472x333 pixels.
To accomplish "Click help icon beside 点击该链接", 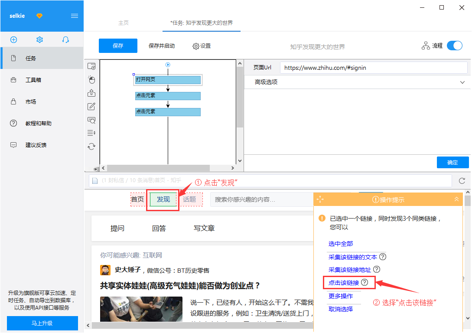I will click(365, 282).
